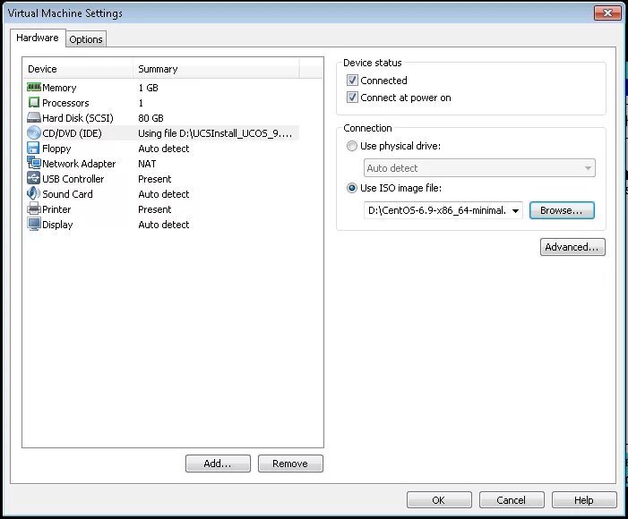628x519 pixels.
Task: Select the Network Adapter label
Action: [79, 164]
